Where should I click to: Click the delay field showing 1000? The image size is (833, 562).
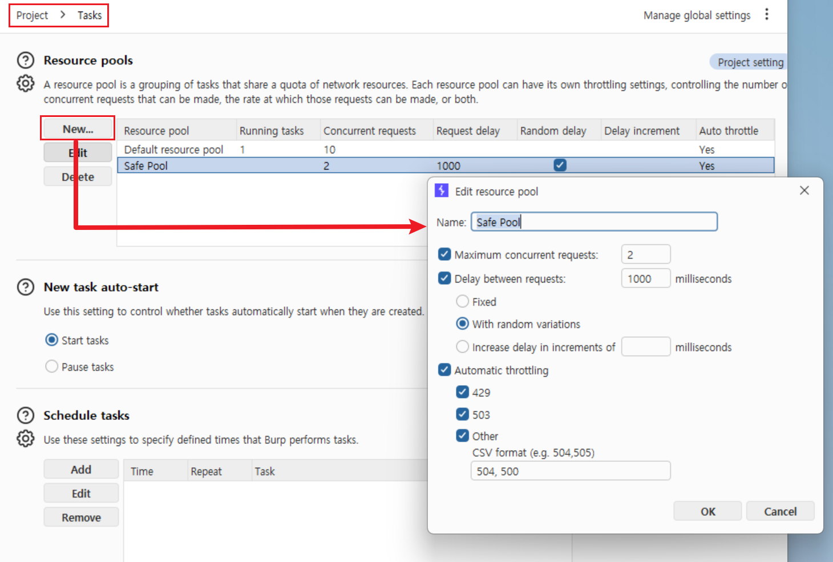[x=646, y=278]
